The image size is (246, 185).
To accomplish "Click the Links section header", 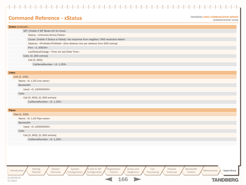I will pos(122,73).
